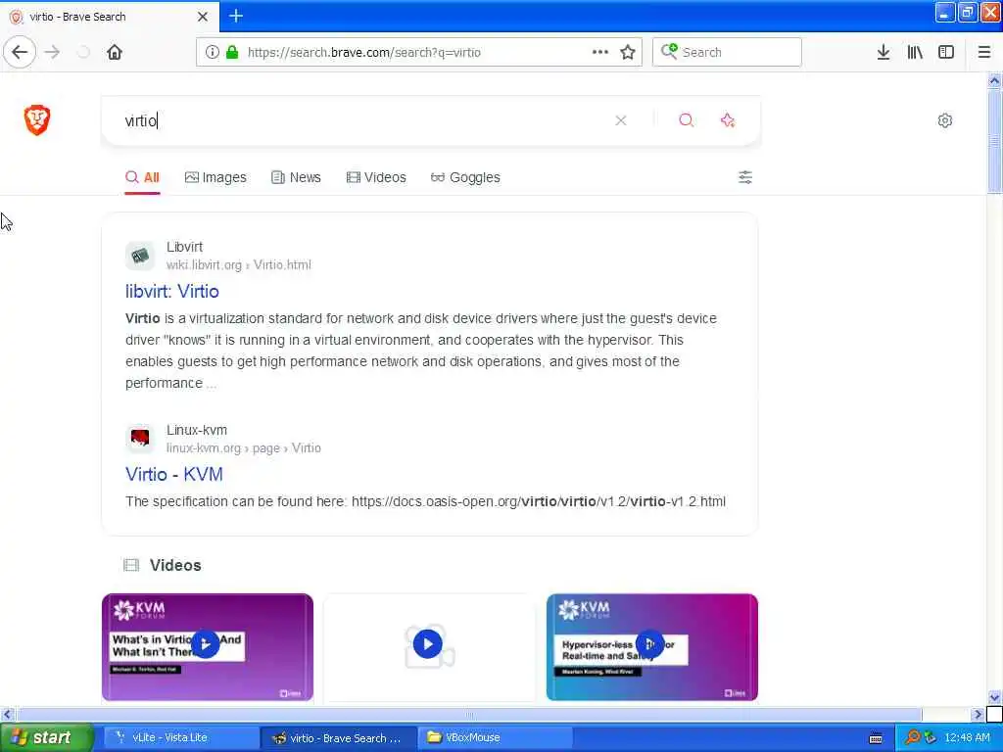This screenshot has width=1003, height=752.
Task: Click the Videos section film icon
Action: (131, 565)
